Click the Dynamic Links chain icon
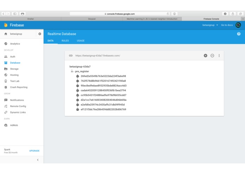 click(6, 112)
